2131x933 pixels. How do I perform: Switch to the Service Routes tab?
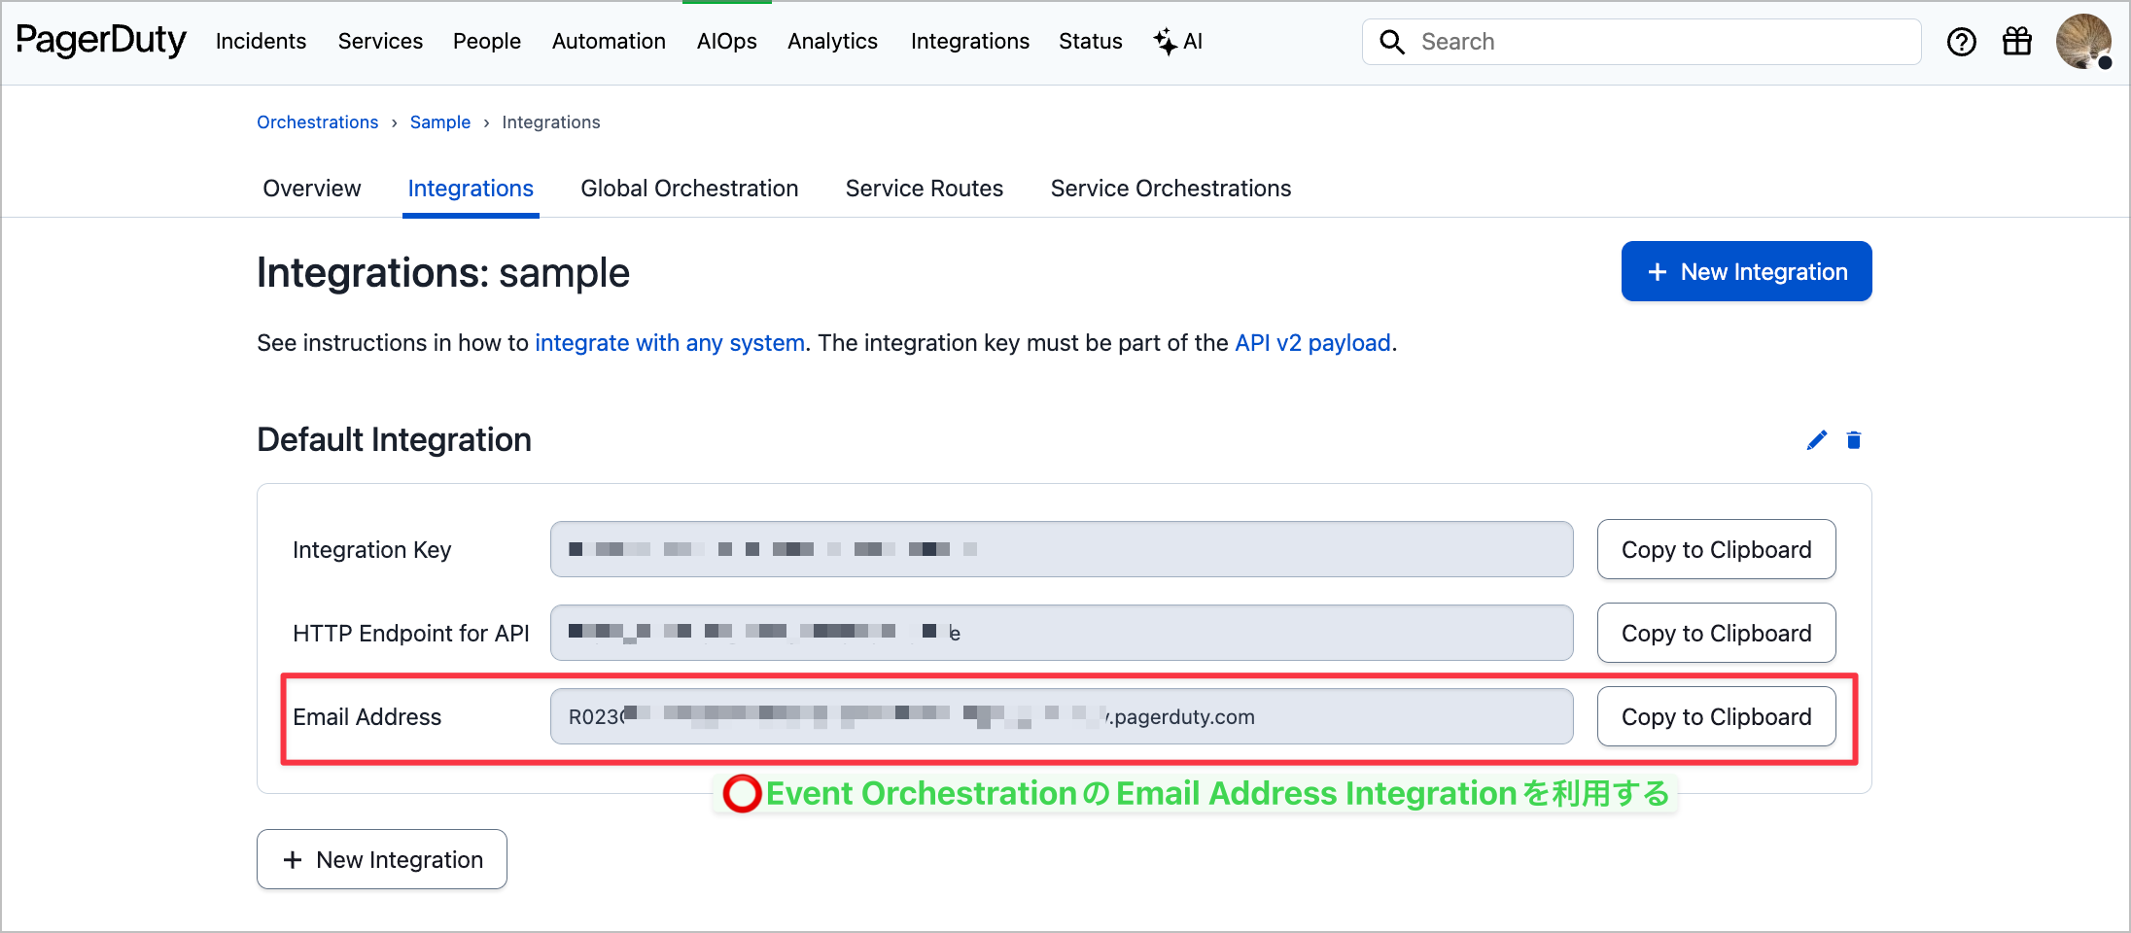[x=925, y=189]
